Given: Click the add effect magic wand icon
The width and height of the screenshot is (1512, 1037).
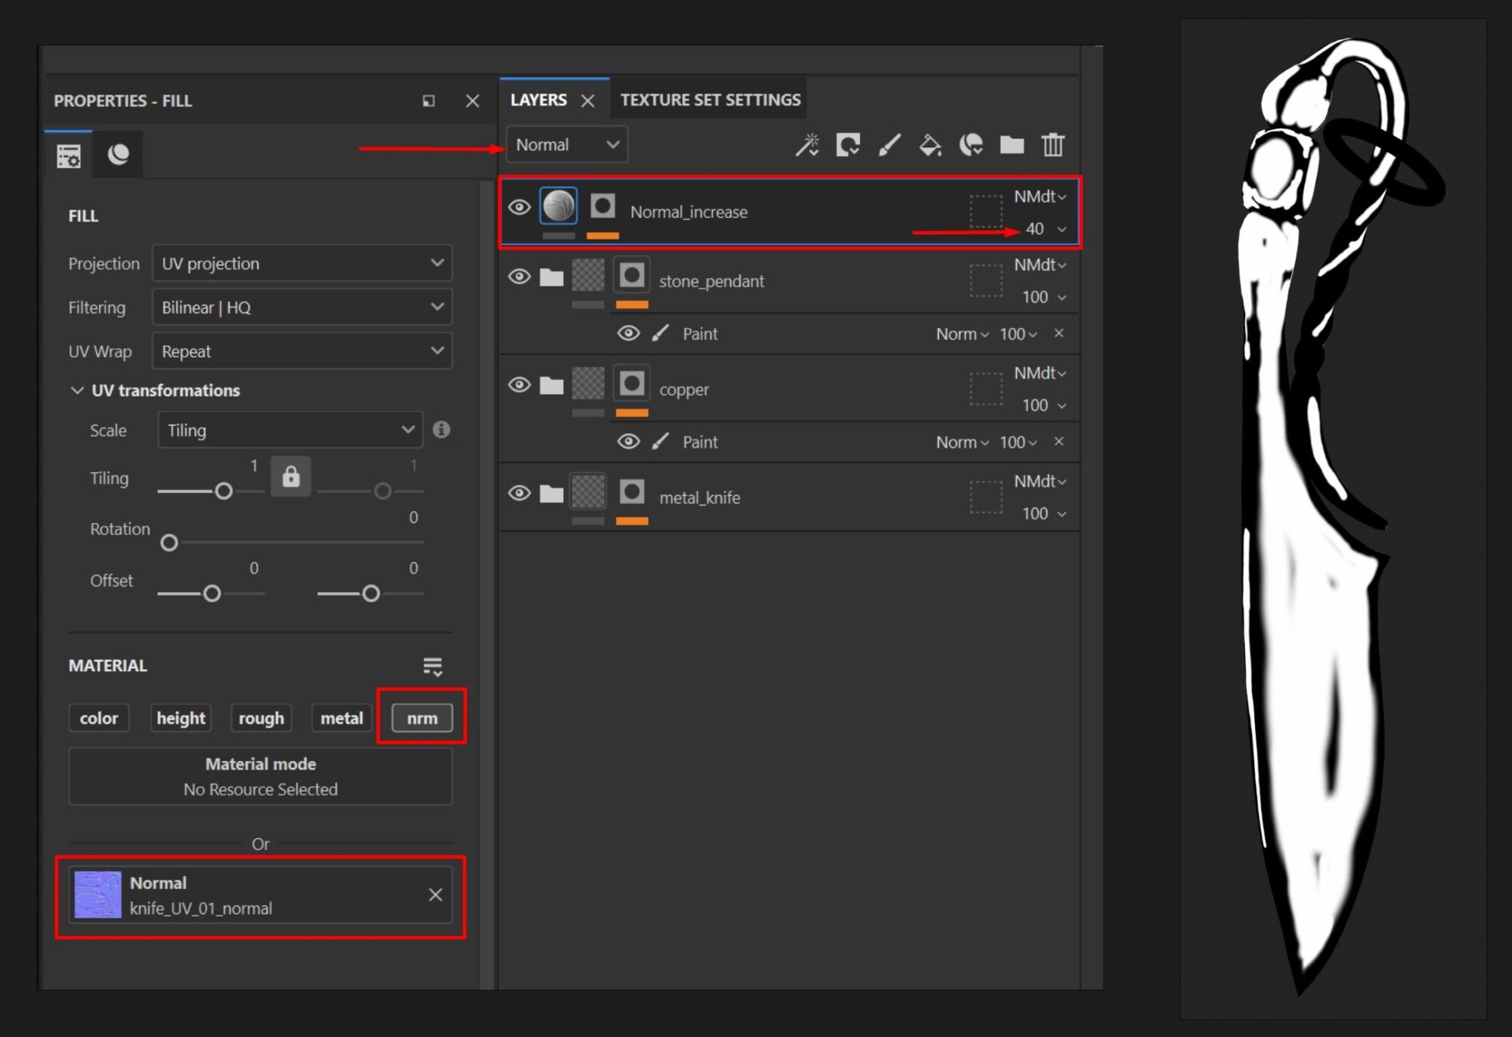Looking at the screenshot, I should 807,144.
